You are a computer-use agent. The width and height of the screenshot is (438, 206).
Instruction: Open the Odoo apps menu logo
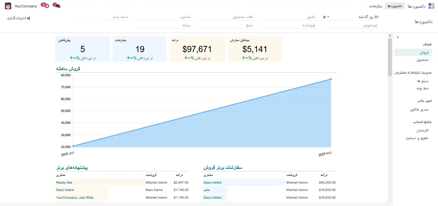coord(431,6)
